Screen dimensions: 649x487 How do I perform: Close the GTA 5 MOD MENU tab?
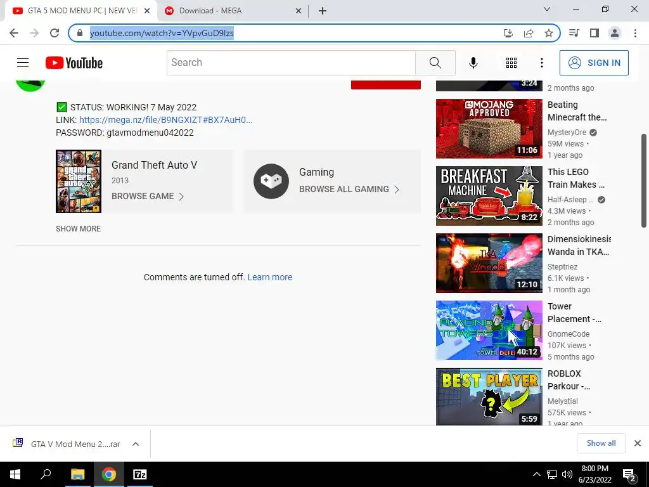click(x=147, y=11)
